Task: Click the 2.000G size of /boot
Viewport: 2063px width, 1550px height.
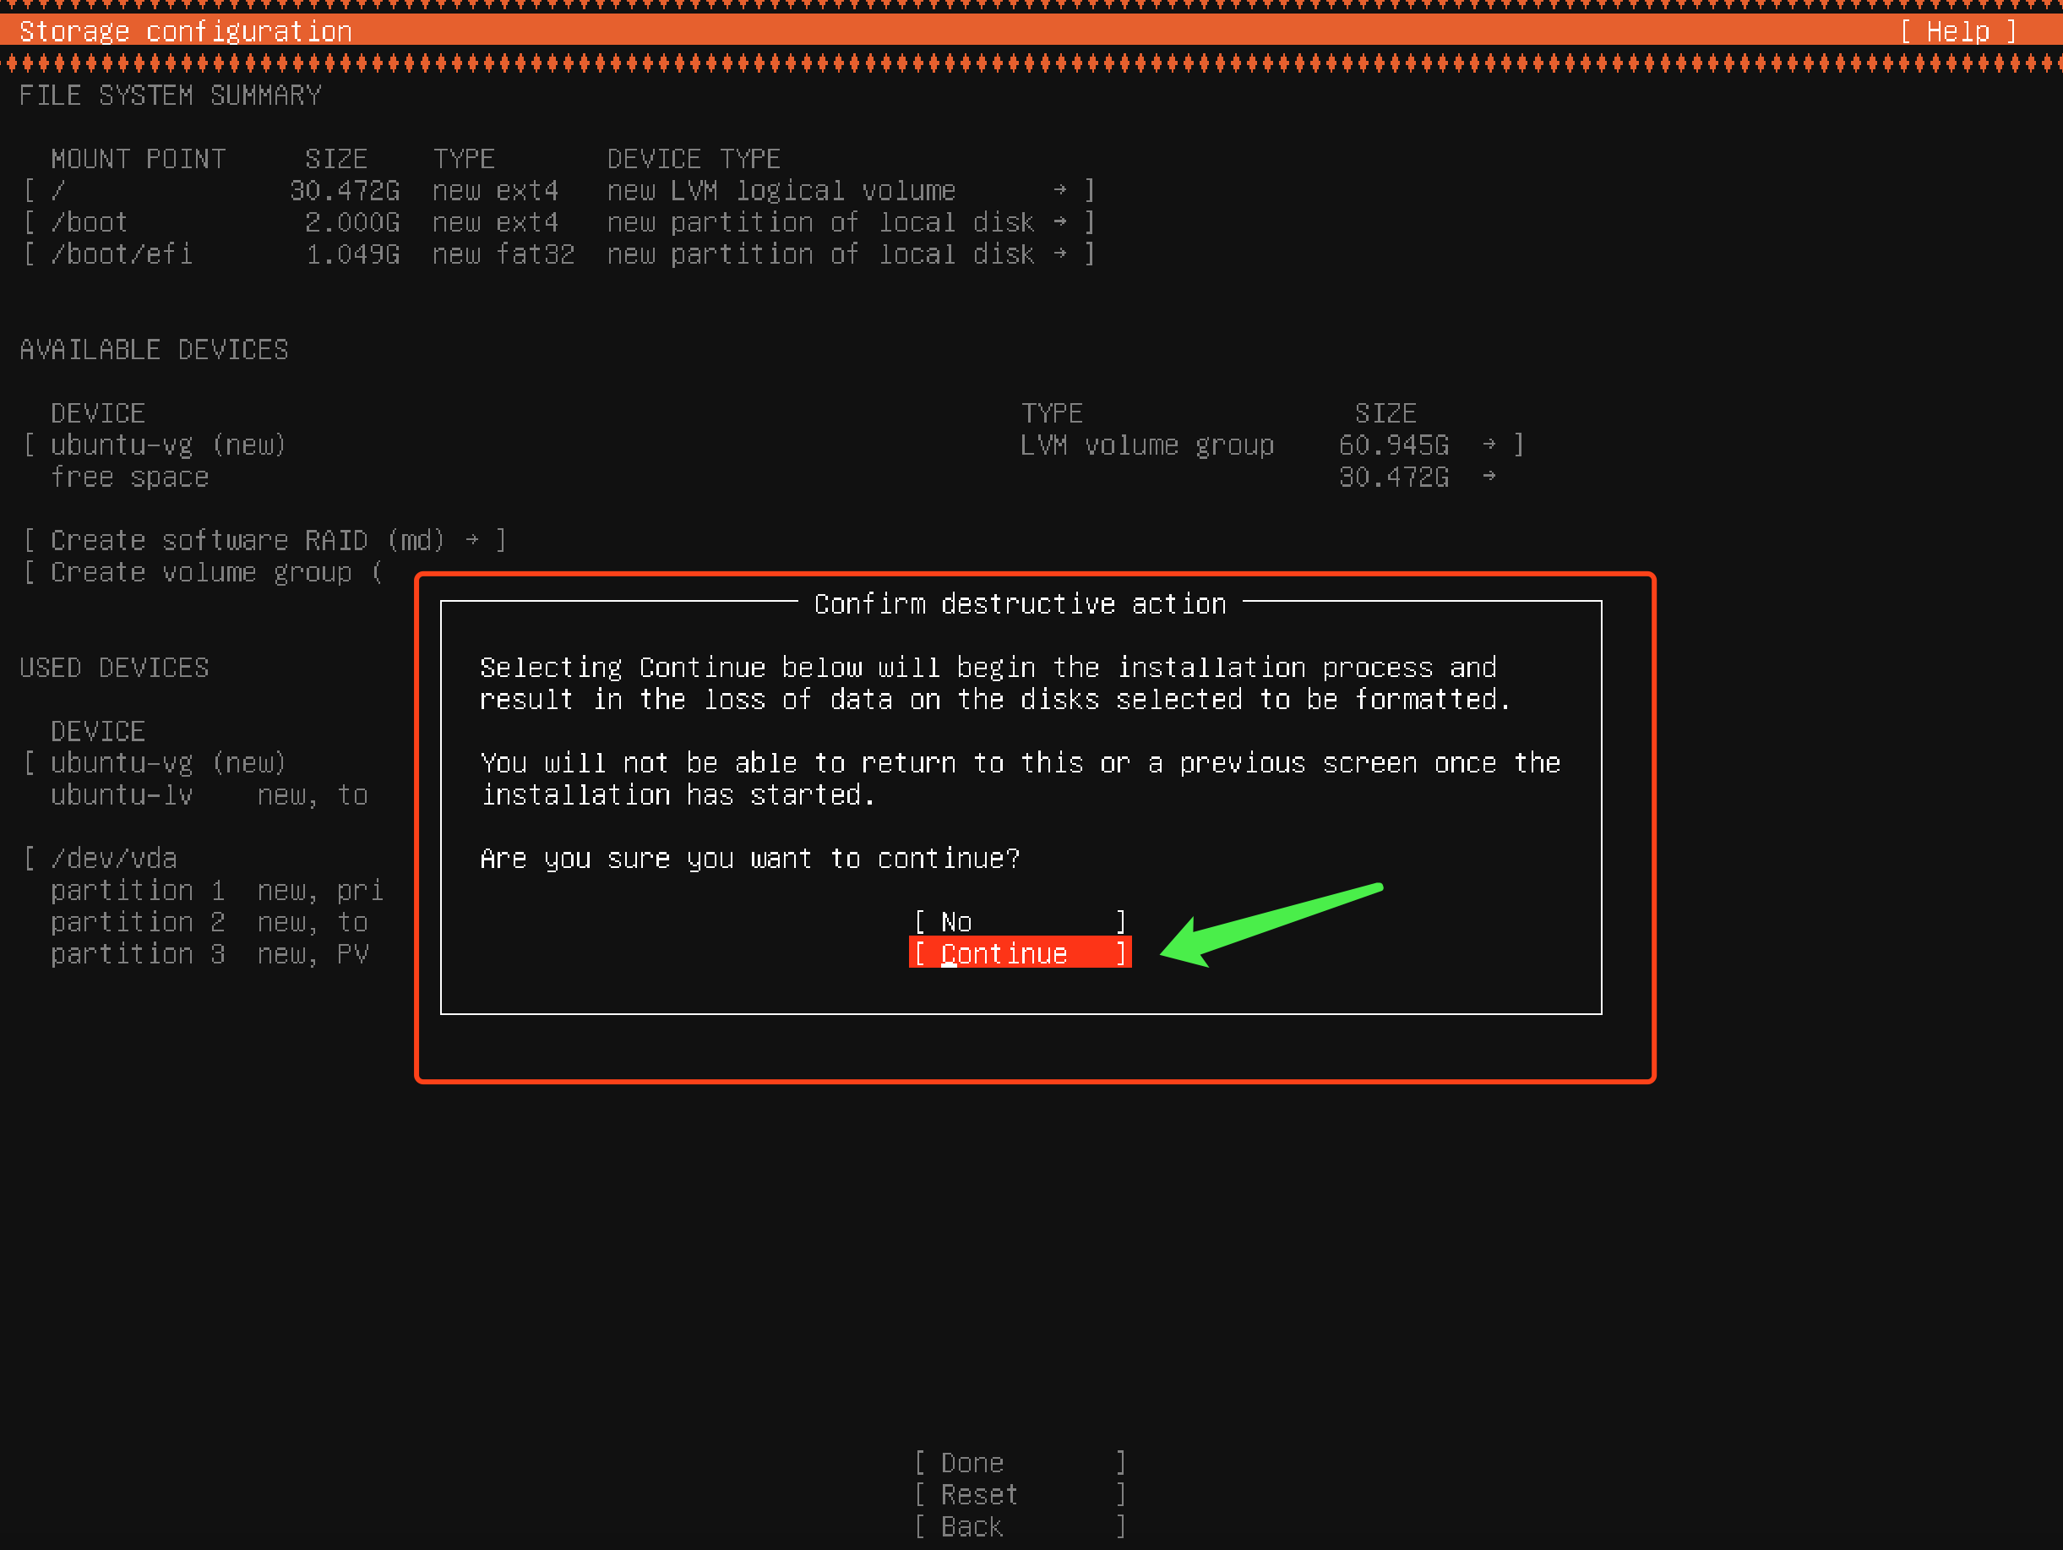Action: tap(352, 222)
